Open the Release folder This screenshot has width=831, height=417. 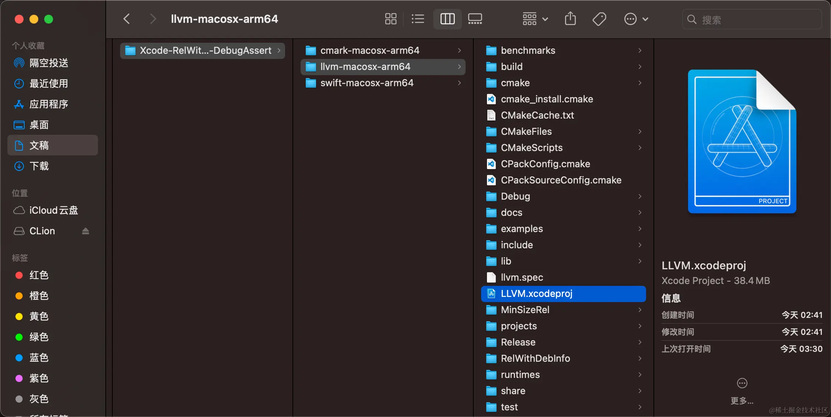pyautogui.click(x=564, y=342)
